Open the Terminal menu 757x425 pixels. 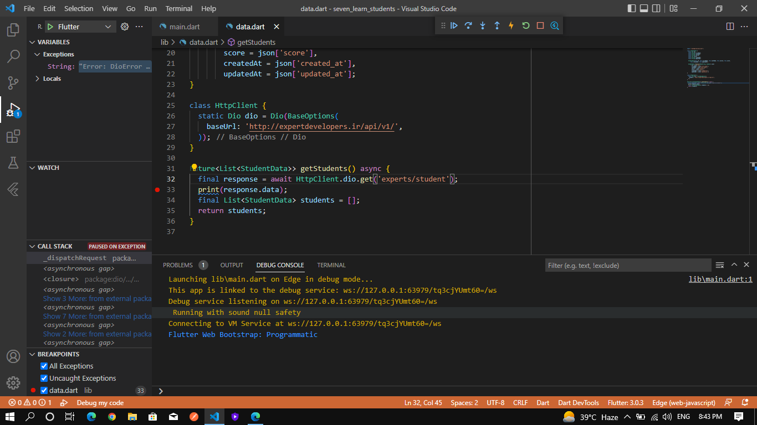pos(179,8)
